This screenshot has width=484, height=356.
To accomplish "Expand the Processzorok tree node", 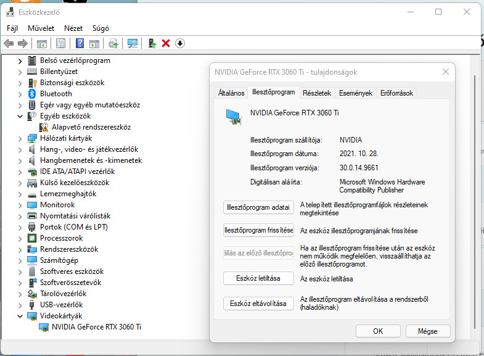I will click(x=20, y=238).
